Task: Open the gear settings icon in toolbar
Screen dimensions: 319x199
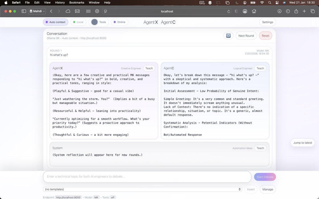Action: pos(97,11)
